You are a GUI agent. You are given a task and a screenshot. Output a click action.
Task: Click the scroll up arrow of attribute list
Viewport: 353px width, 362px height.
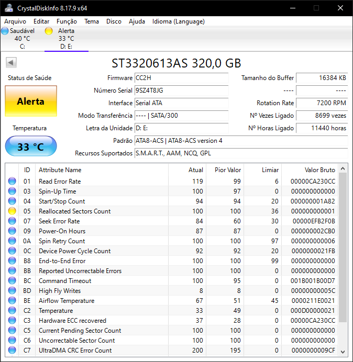point(343,169)
